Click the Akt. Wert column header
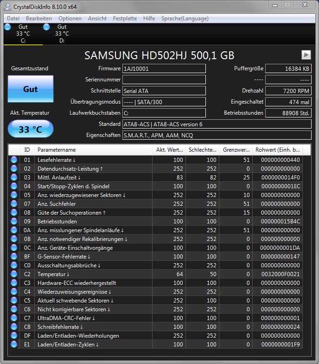The width and height of the screenshot is (319, 364). coord(169,150)
